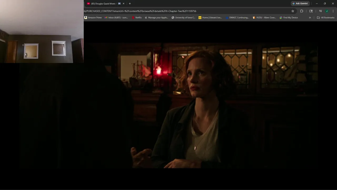This screenshot has width=337, height=190.
Task: Close the Douglas Quaid Meets tab
Action: (x=123, y=4)
